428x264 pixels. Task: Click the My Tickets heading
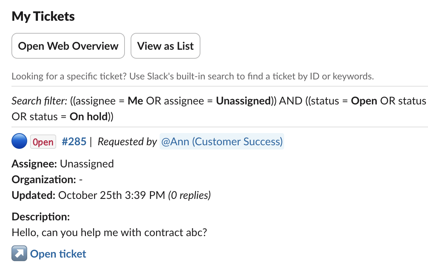pos(43,16)
